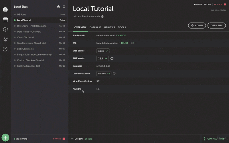Click the red Stop Site square icon
This screenshot has height=143, width=229.
click(x=225, y=4)
